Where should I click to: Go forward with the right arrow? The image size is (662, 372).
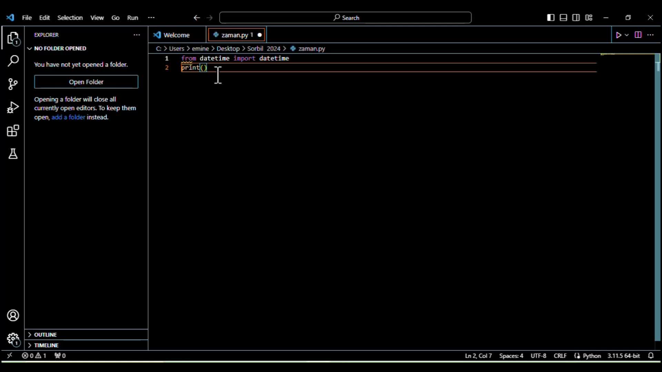[x=210, y=18]
